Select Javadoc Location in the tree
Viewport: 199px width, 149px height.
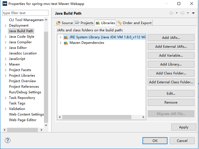point(23,53)
